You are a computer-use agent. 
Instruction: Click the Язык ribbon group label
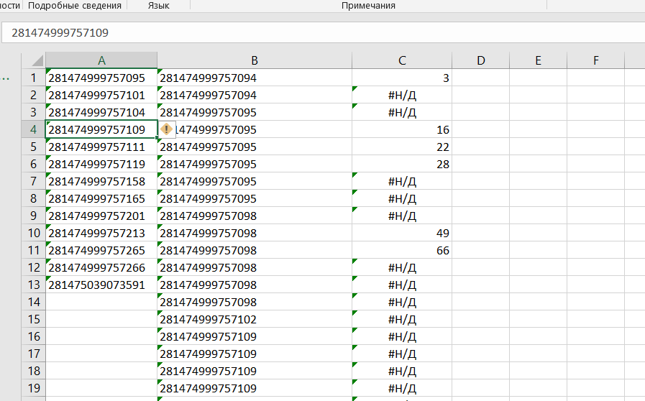pyautogui.click(x=158, y=5)
